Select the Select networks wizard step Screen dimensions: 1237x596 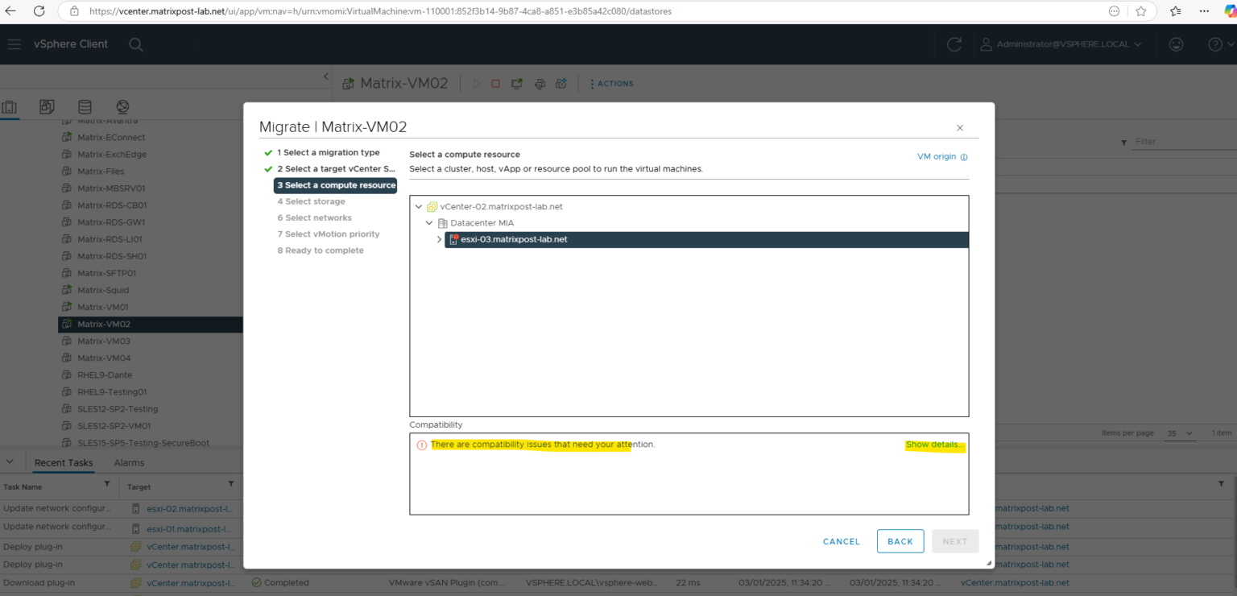314,217
